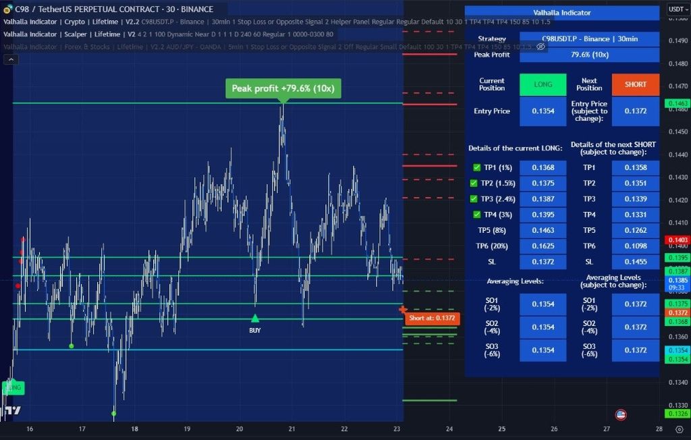Click the Valhalla Indicator table header
The width and height of the screenshot is (691, 440).
coord(562,13)
